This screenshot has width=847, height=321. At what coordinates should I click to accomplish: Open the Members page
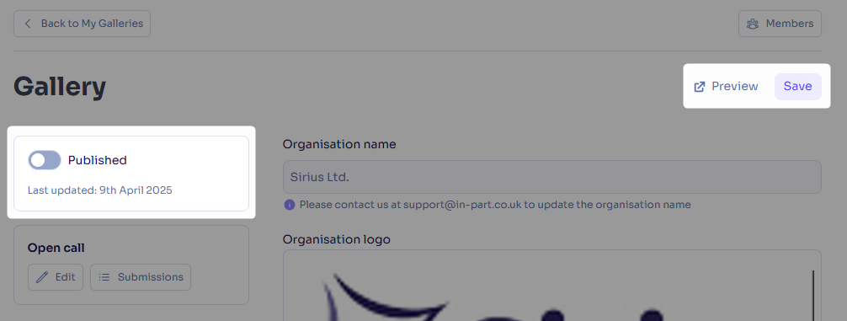(780, 24)
